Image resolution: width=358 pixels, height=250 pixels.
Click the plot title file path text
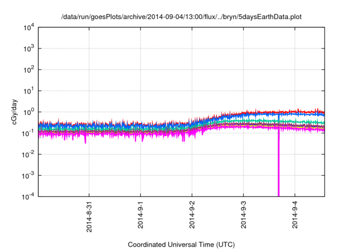[181, 17]
